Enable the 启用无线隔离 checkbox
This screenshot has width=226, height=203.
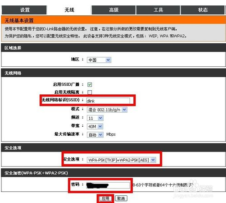coord(90,92)
